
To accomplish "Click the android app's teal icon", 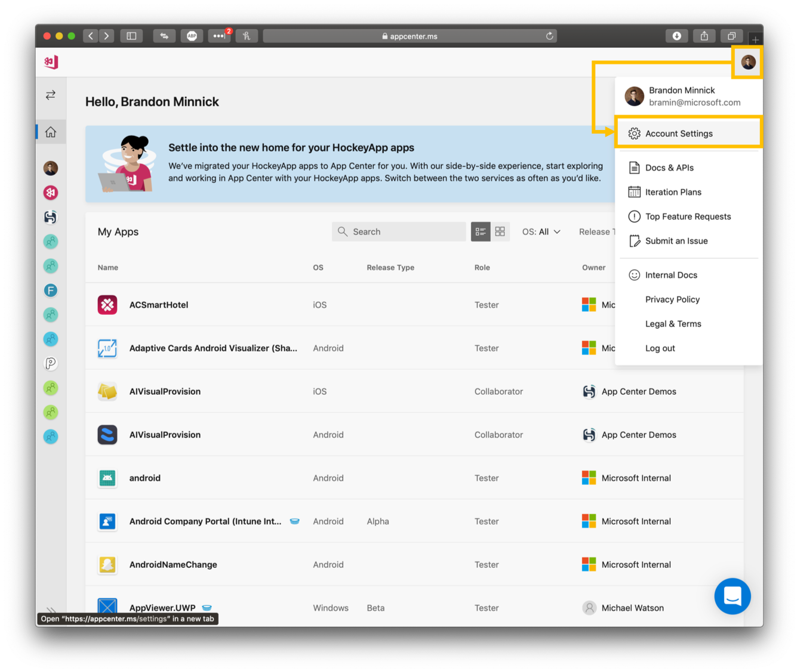I will (107, 478).
